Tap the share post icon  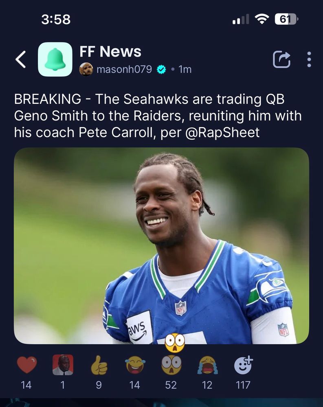[282, 59]
